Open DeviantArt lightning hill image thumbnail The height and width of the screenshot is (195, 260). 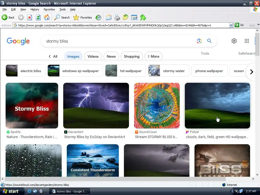[x=96, y=106]
